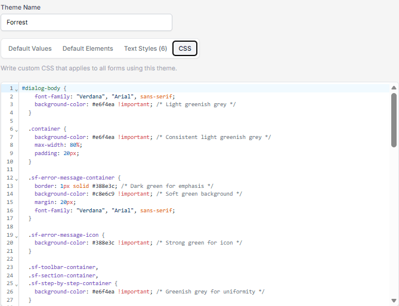399x306 pixels.
Task: Click the editor scrollbar down arrow
Action: (x=394, y=301)
